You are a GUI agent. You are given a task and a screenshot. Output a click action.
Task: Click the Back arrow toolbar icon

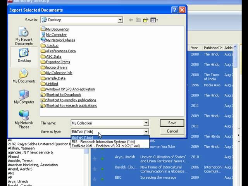point(131,20)
